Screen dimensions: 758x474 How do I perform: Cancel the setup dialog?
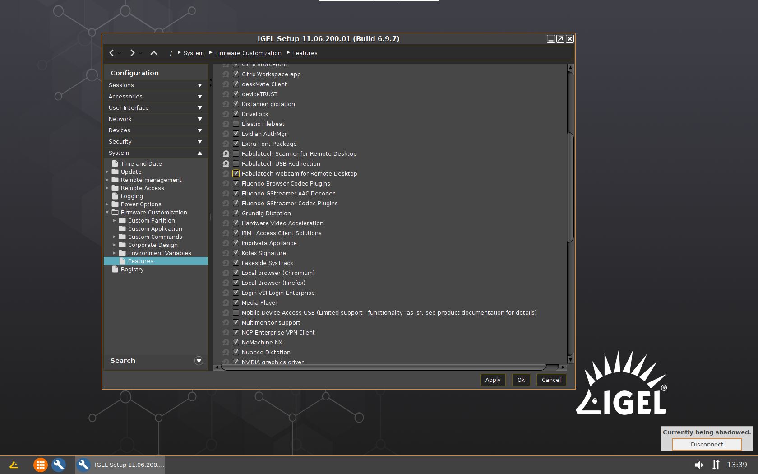pos(551,380)
